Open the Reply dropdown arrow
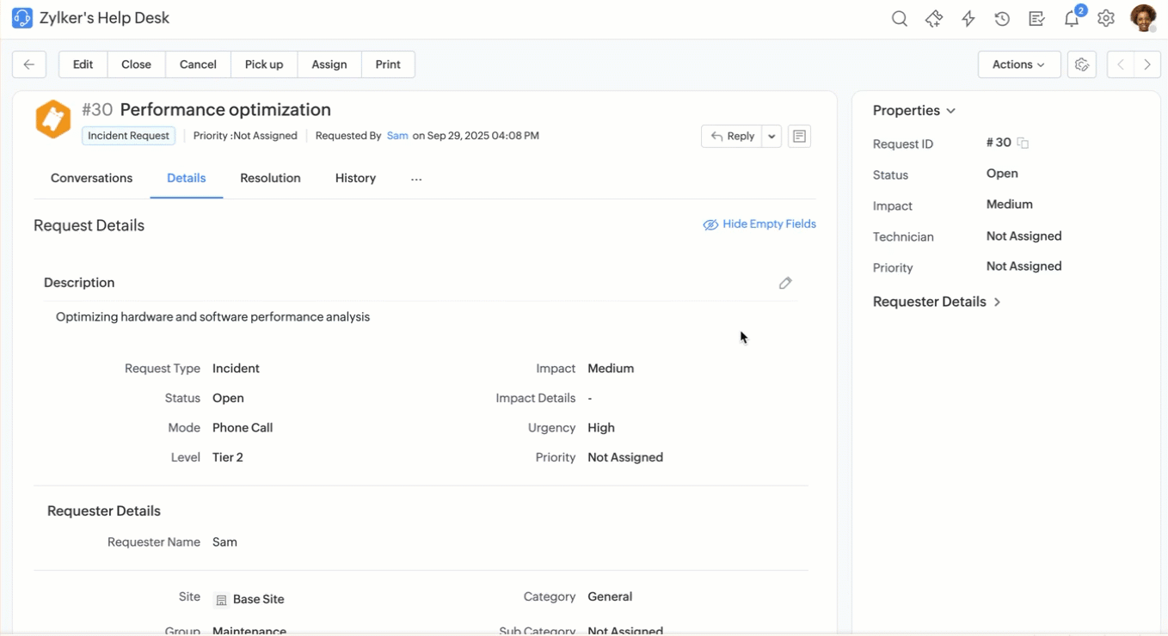This screenshot has width=1168, height=636. (771, 136)
